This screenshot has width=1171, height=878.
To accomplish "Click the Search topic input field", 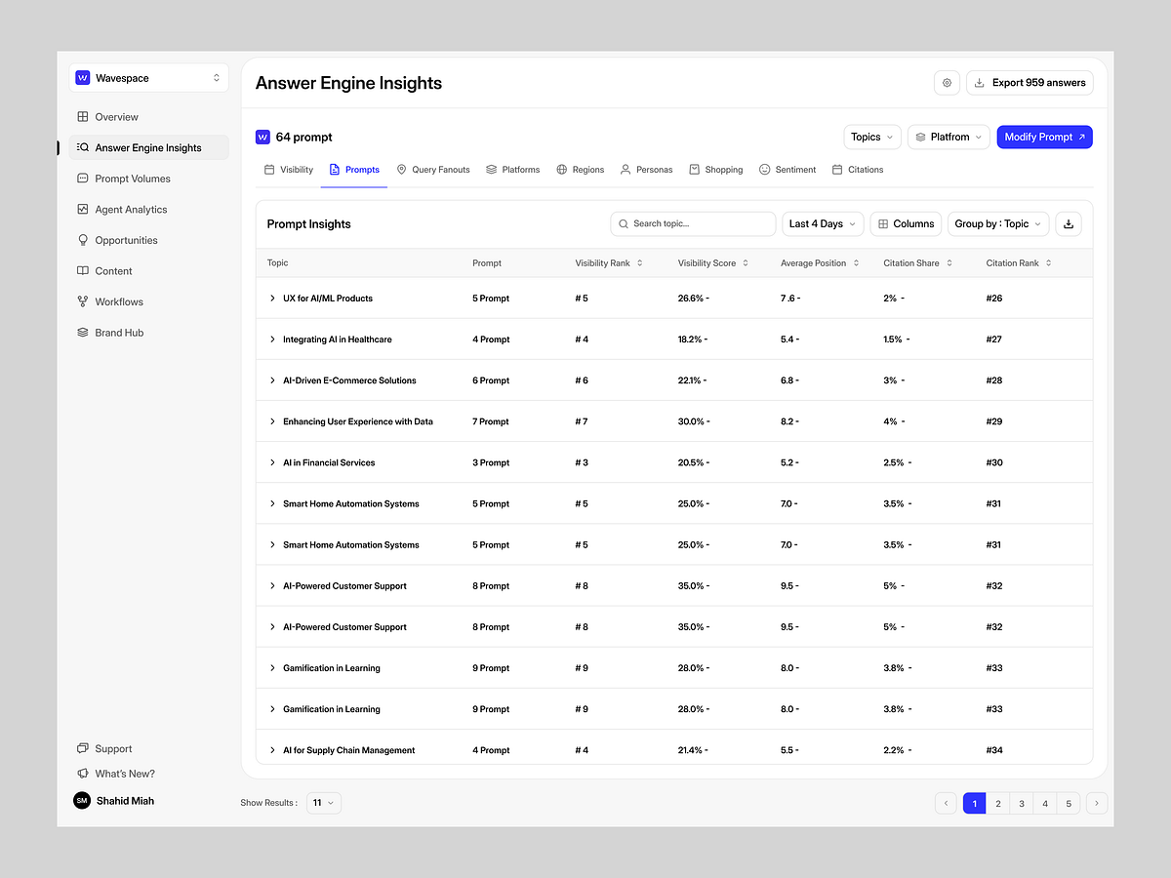I will [693, 223].
